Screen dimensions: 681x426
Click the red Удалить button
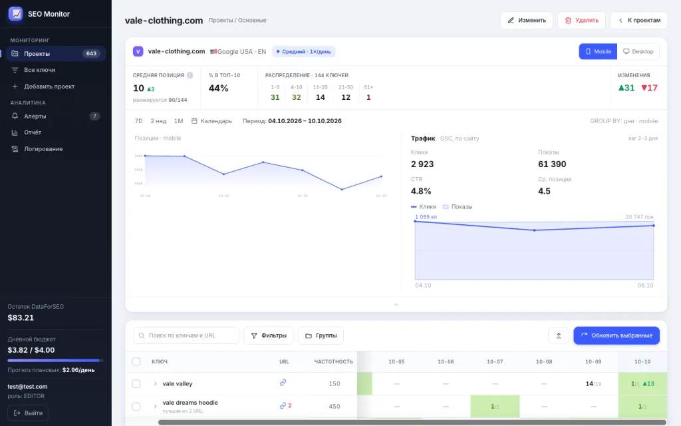581,21
